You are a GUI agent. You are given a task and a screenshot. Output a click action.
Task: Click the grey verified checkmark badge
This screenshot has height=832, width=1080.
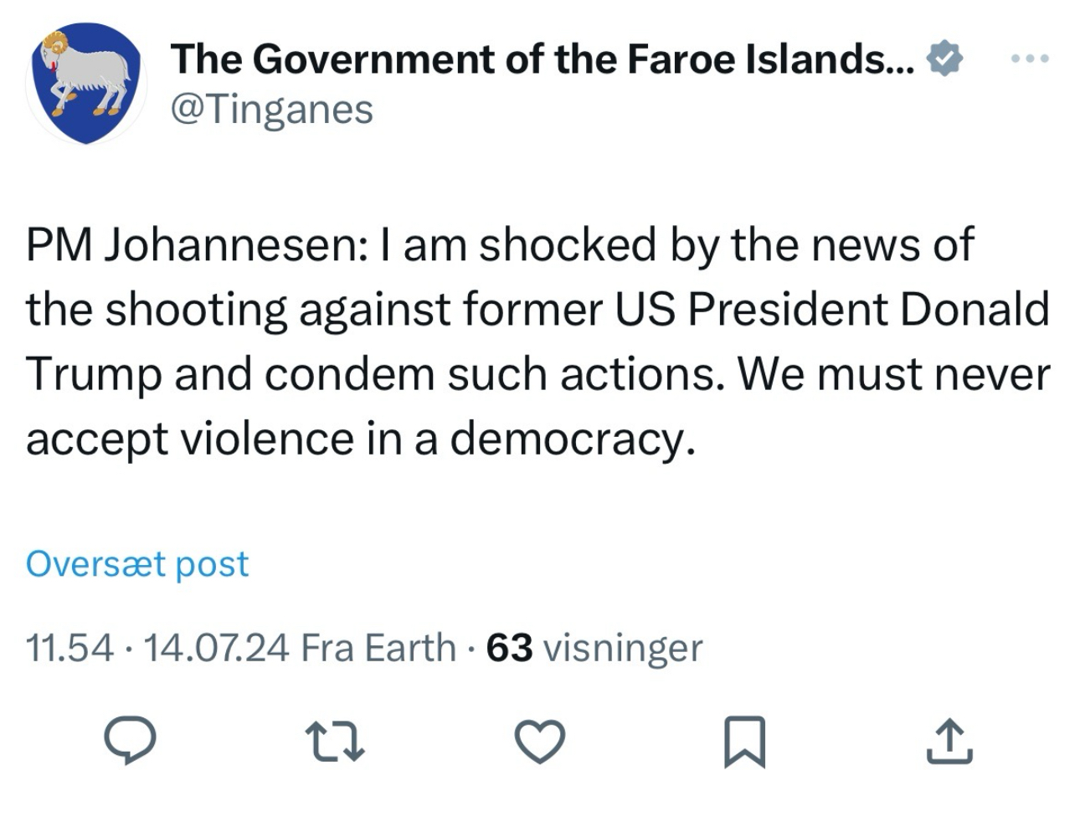coord(944,59)
